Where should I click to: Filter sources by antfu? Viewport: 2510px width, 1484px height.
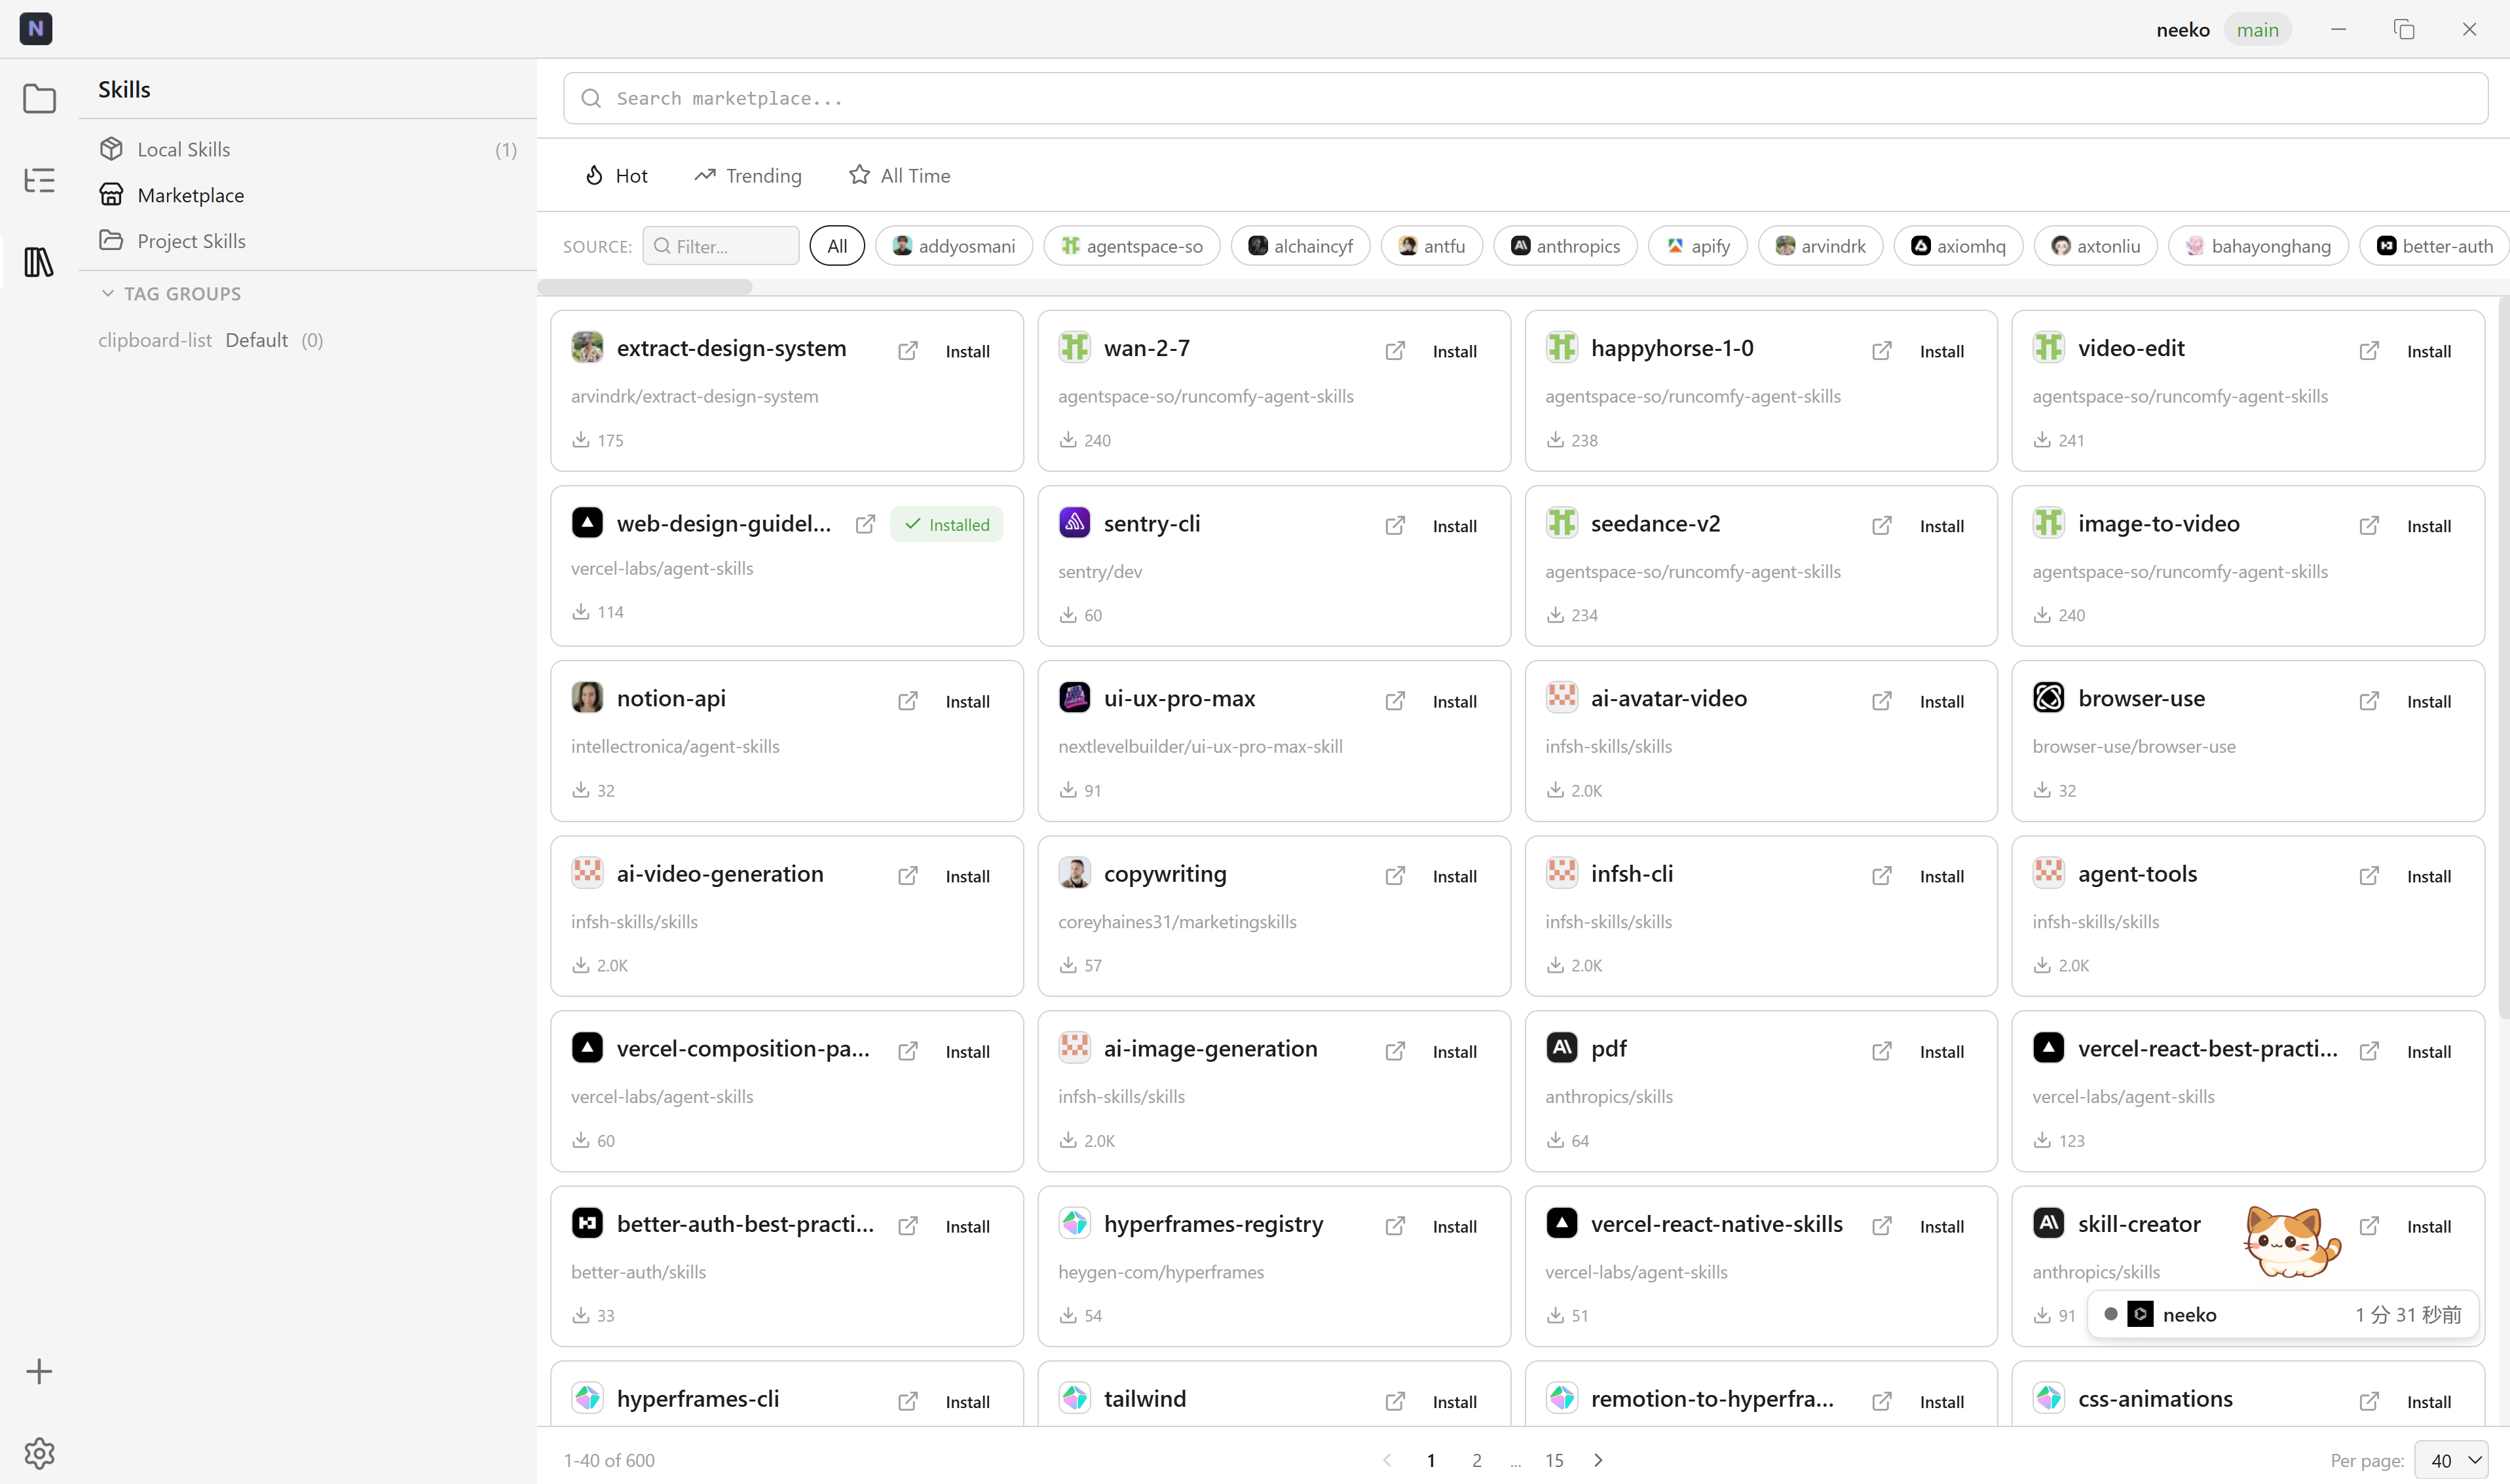[1432, 246]
